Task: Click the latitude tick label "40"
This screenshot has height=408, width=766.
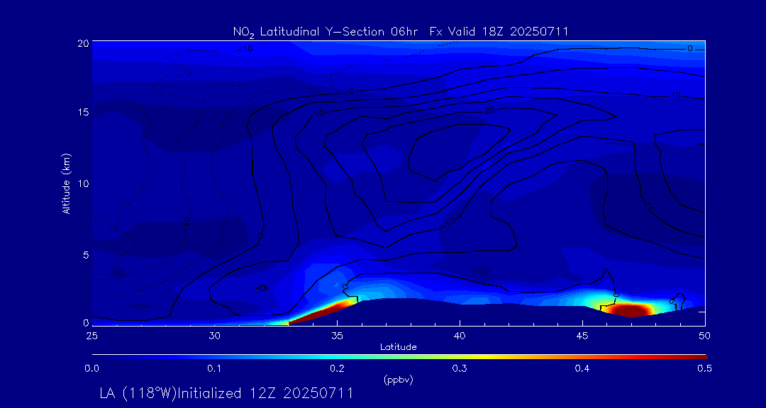Action: 460,336
